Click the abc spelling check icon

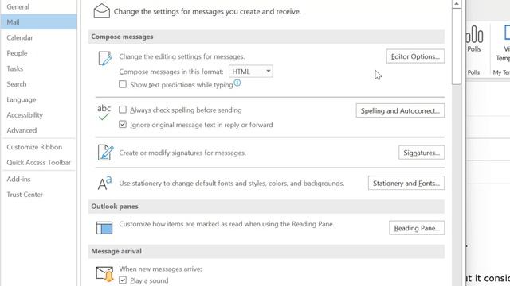point(104,112)
